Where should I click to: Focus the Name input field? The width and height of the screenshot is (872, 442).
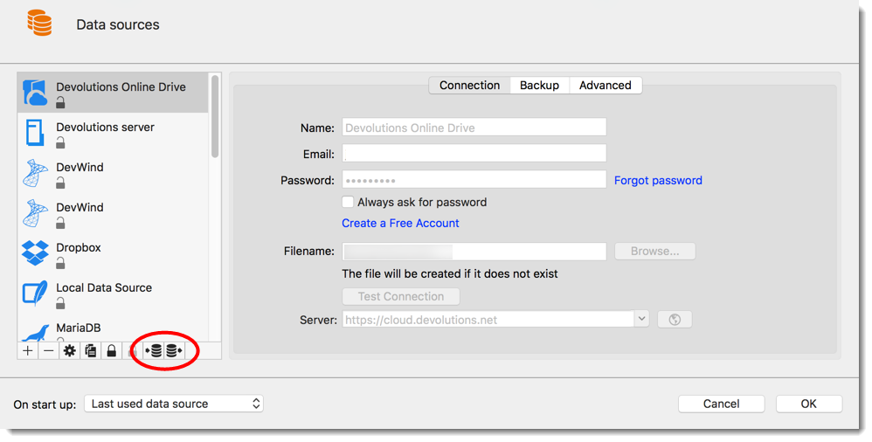474,128
